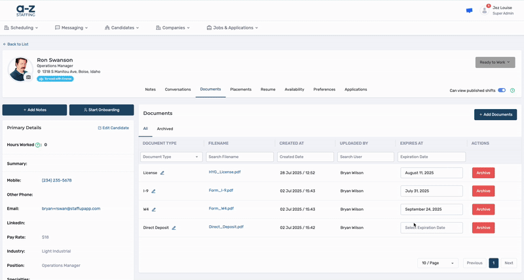Open Form_W4.pdf file link
524x280 pixels.
221,208
